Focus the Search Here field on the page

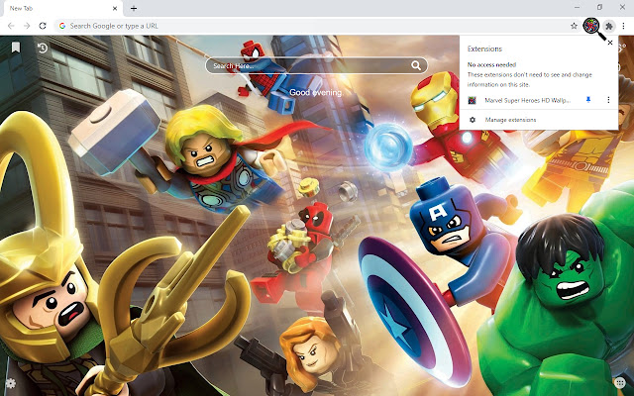click(316, 66)
